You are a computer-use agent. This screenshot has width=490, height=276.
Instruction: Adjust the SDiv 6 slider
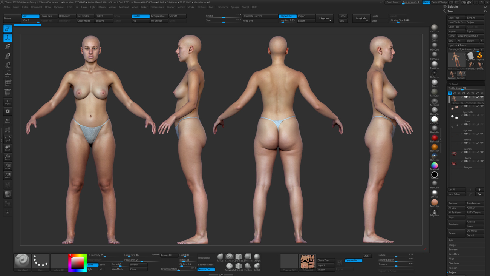[31, 21]
